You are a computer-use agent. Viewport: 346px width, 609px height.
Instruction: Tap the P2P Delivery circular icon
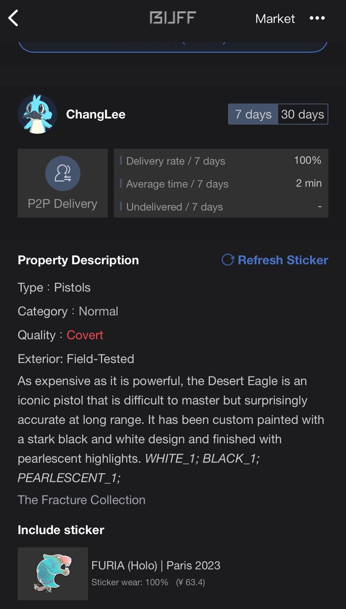point(63,174)
